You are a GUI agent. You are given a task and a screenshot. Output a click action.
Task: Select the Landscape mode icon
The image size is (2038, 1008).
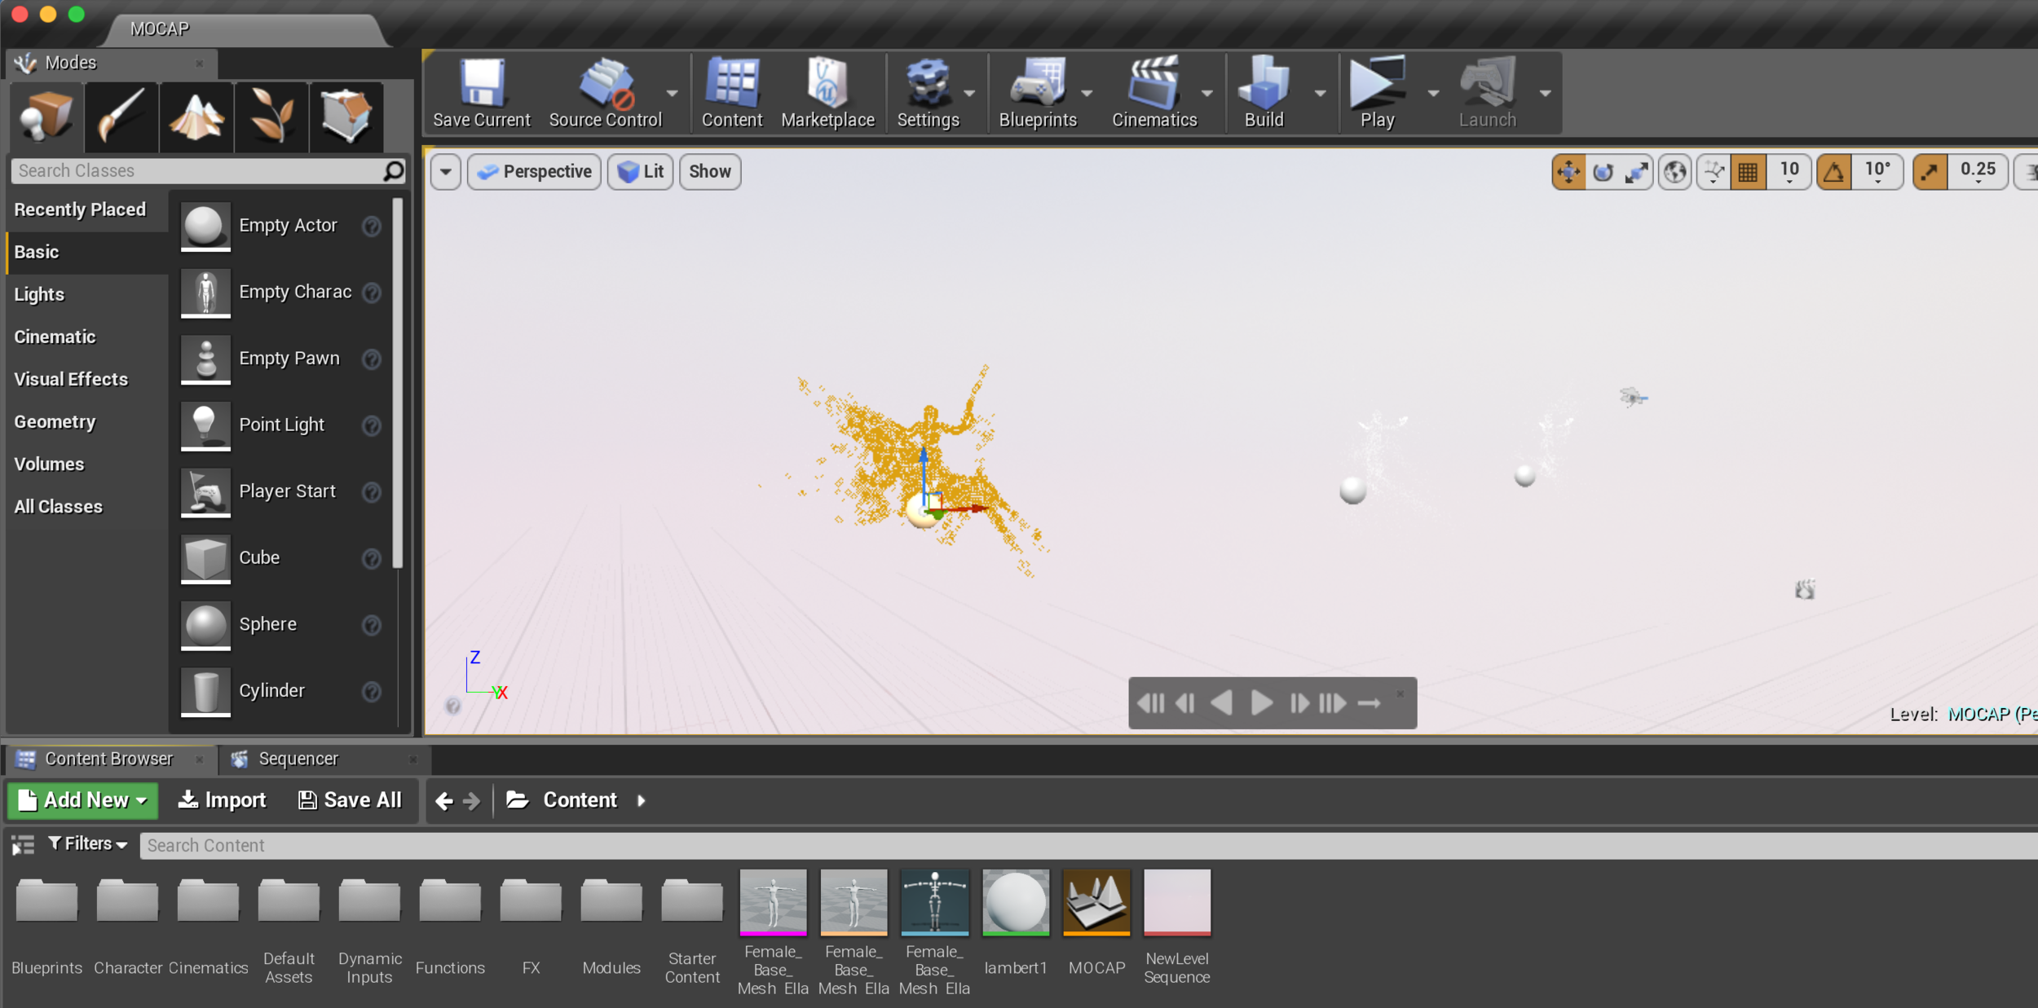(x=196, y=117)
